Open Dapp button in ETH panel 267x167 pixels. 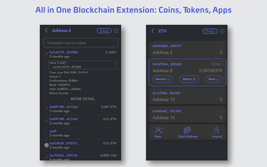209,31
